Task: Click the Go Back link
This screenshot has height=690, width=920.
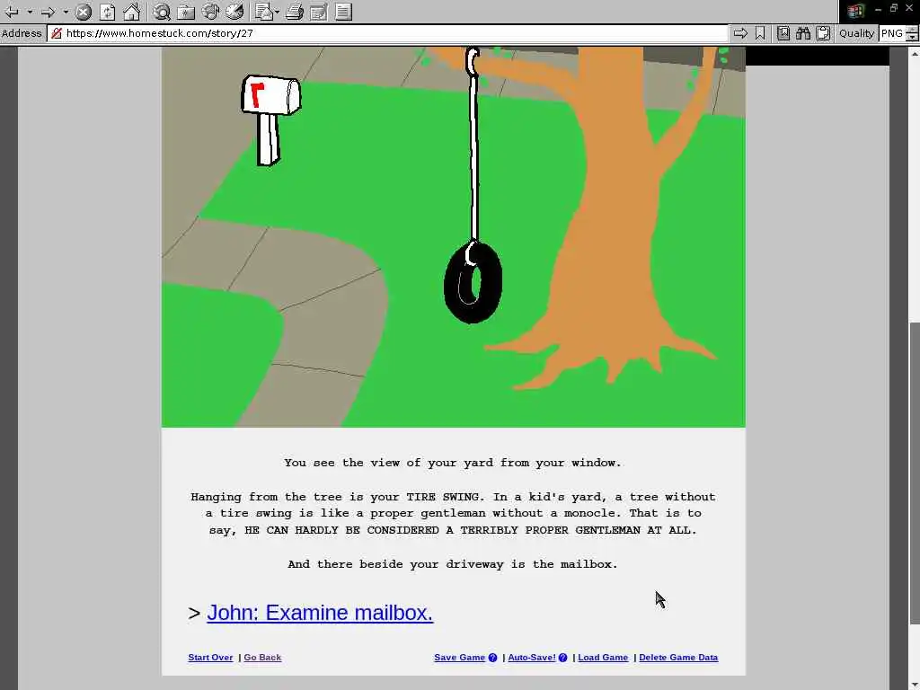Action: [x=262, y=657]
